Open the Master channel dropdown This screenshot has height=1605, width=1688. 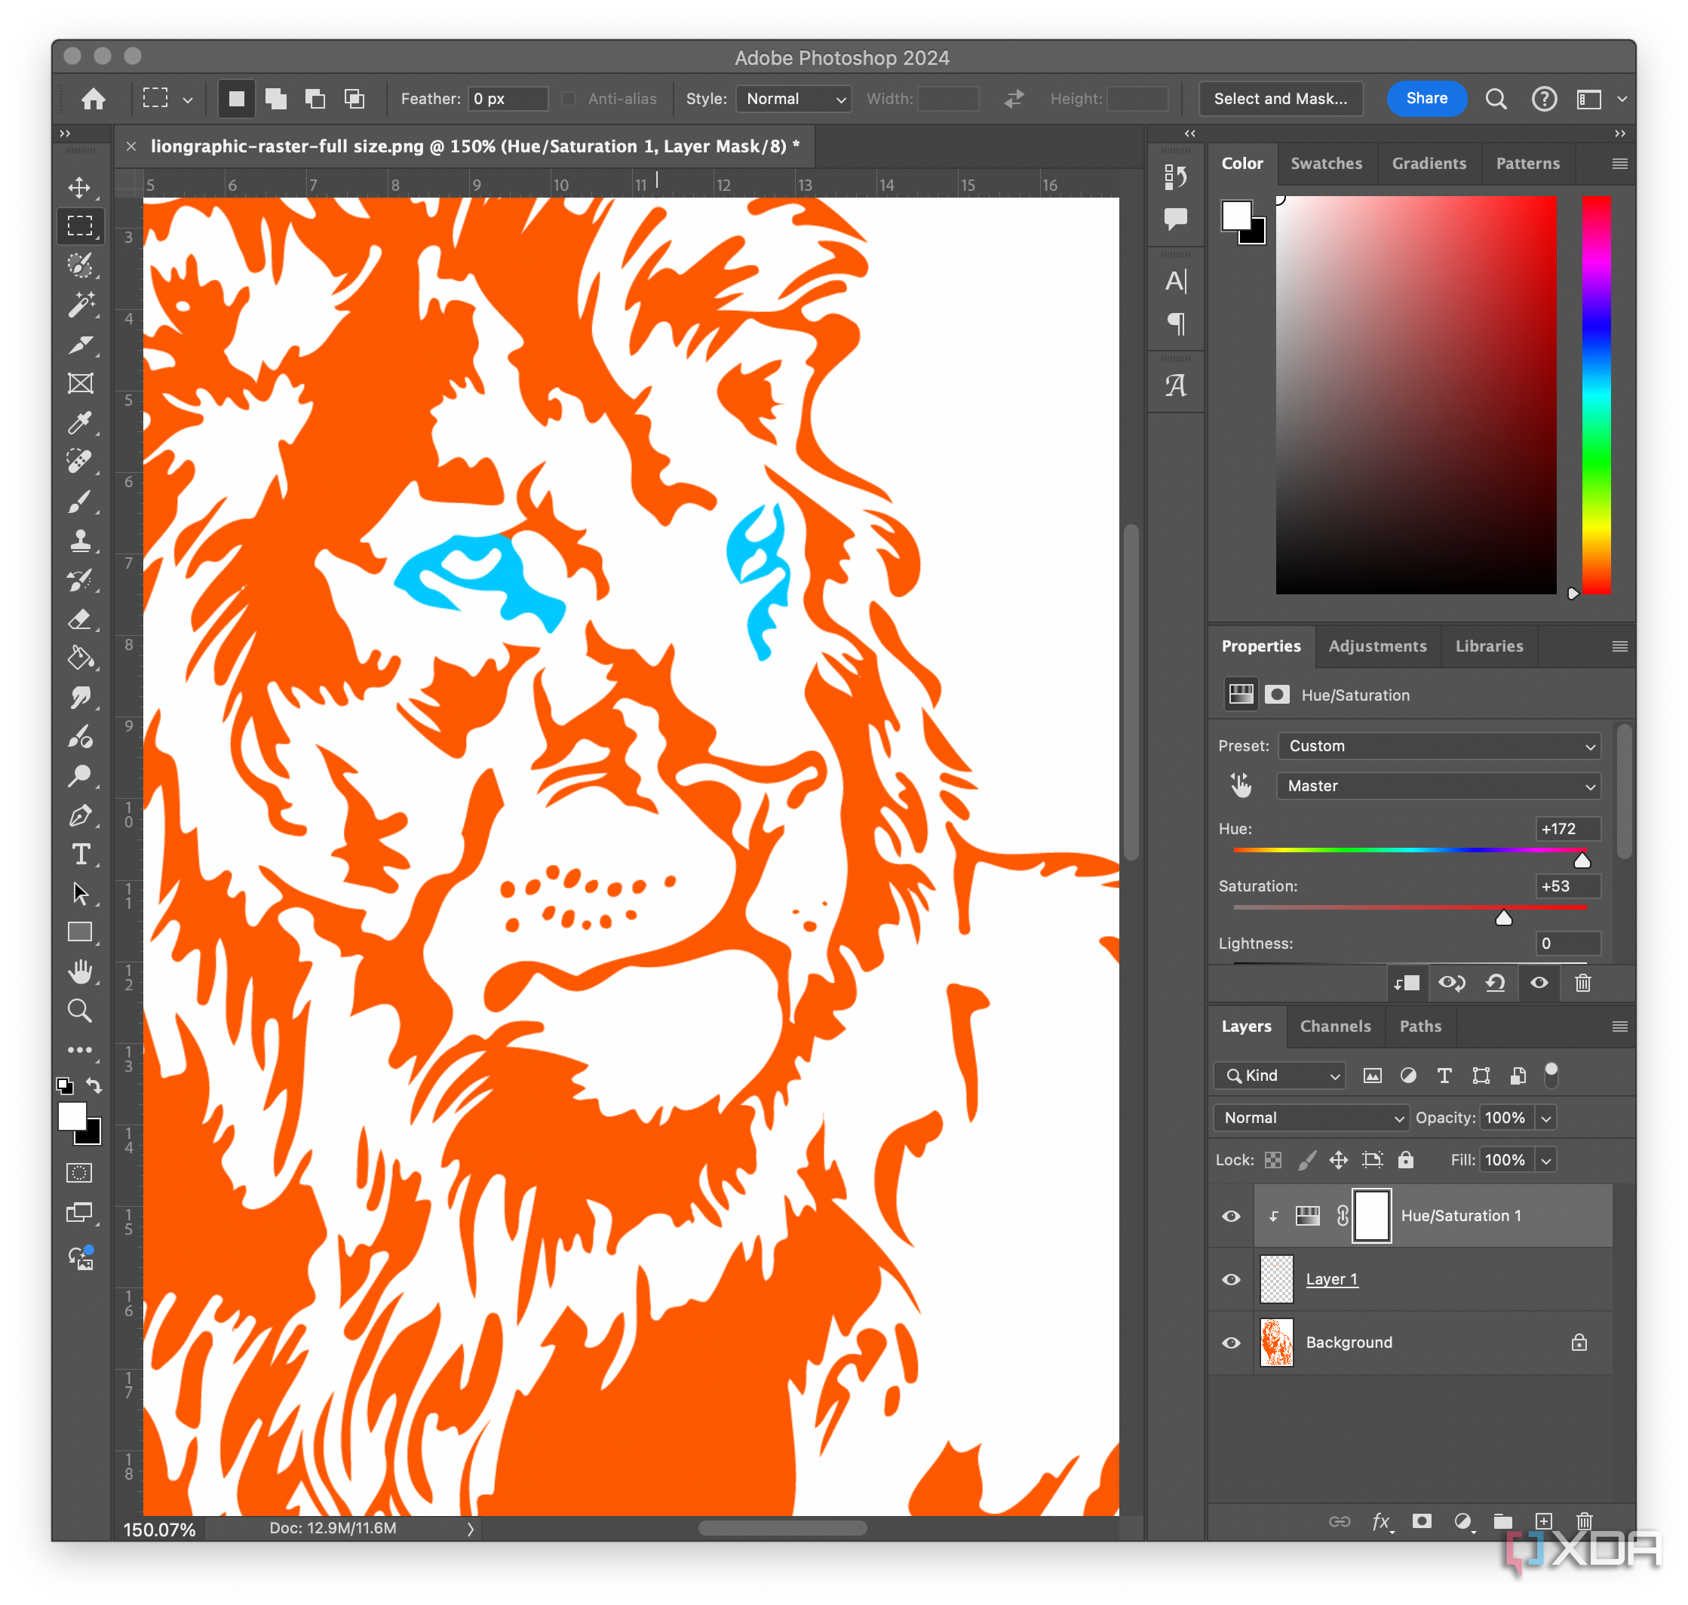[x=1439, y=786]
